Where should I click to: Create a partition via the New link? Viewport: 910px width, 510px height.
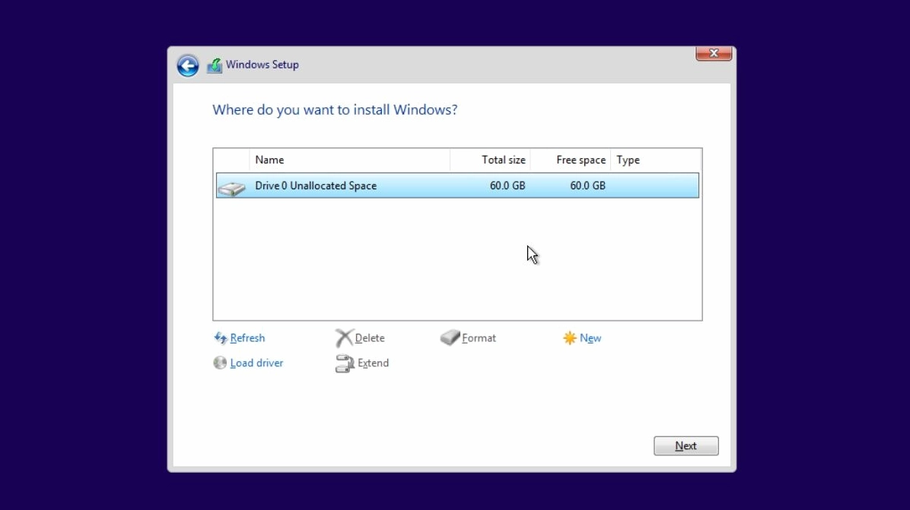pyautogui.click(x=590, y=338)
